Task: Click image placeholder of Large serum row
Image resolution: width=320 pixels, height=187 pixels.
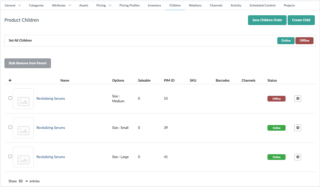Action: pyautogui.click(x=23, y=157)
